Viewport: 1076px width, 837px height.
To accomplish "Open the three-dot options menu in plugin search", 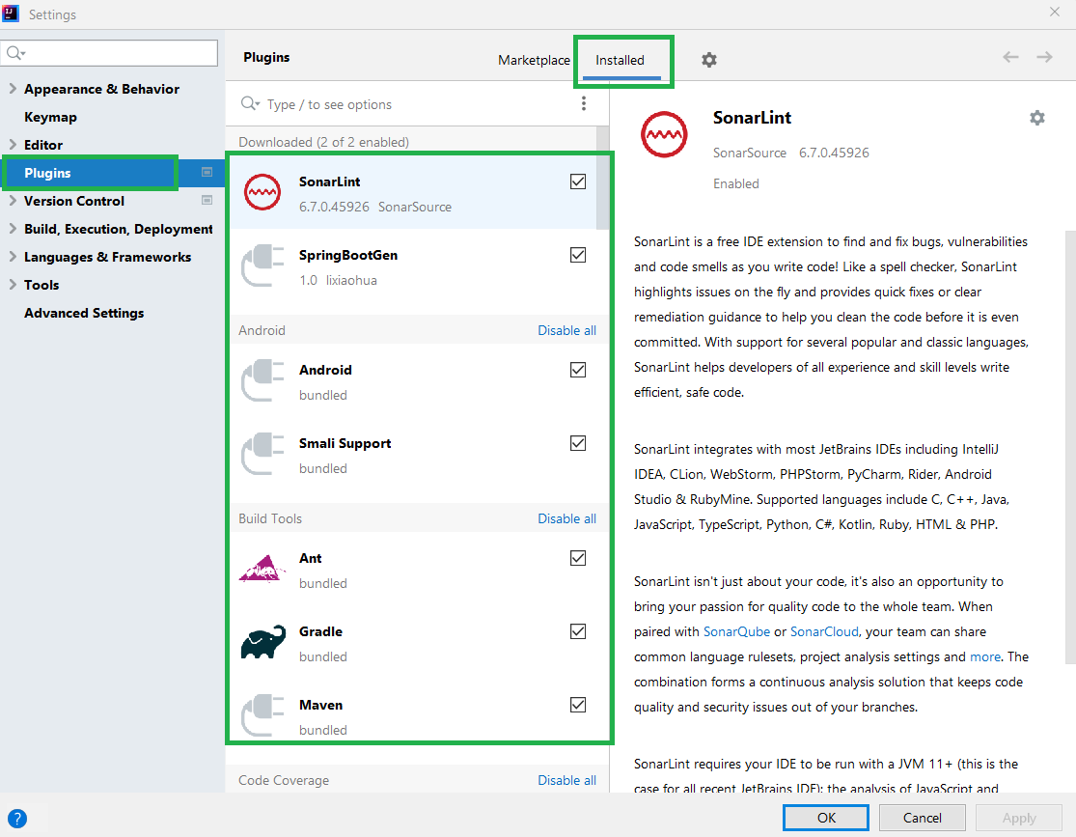I will (583, 103).
